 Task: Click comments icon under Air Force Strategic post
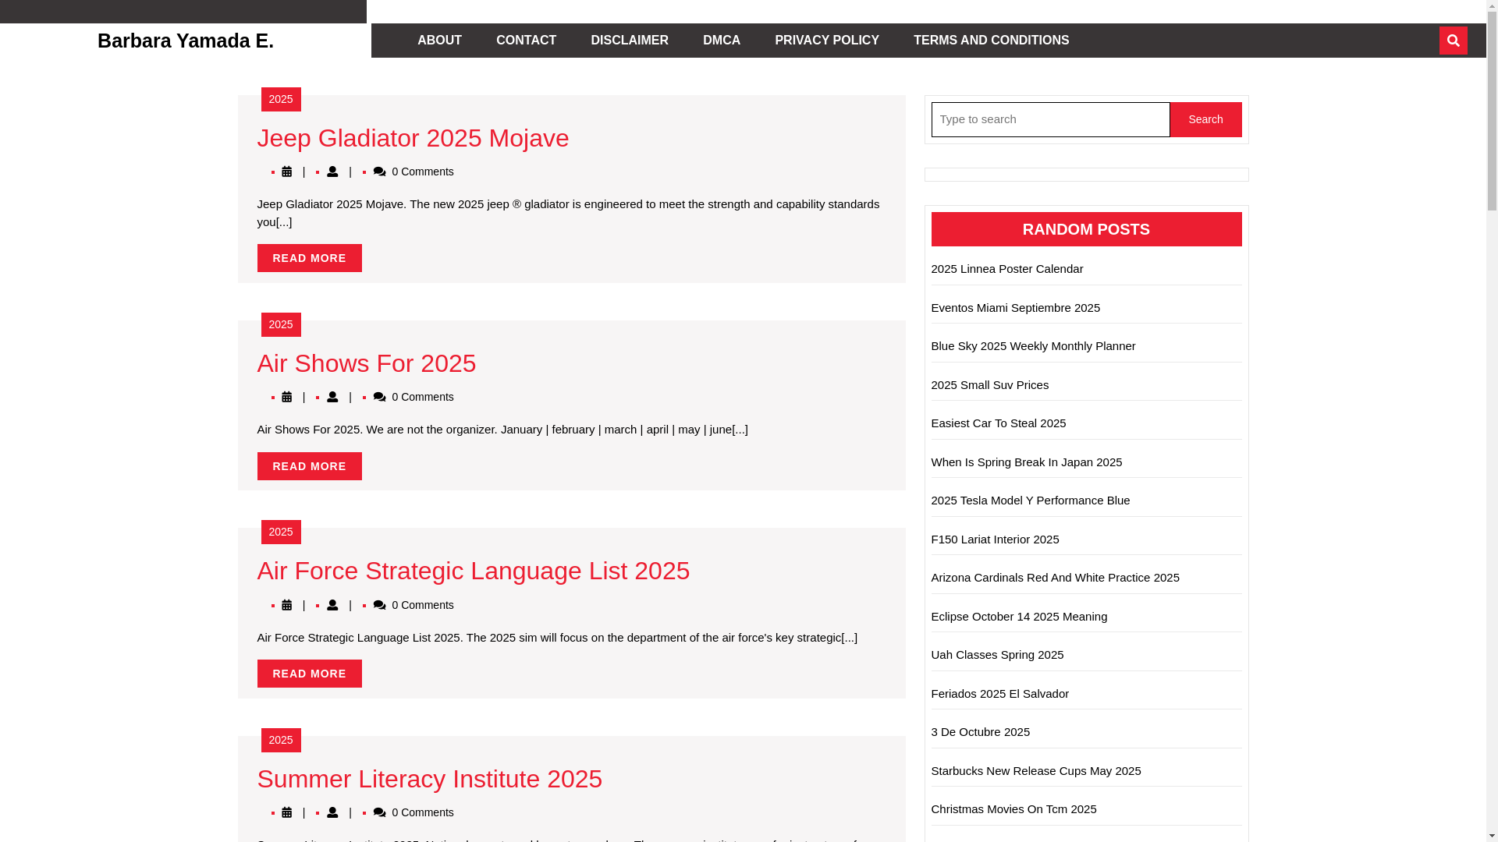pos(380,605)
